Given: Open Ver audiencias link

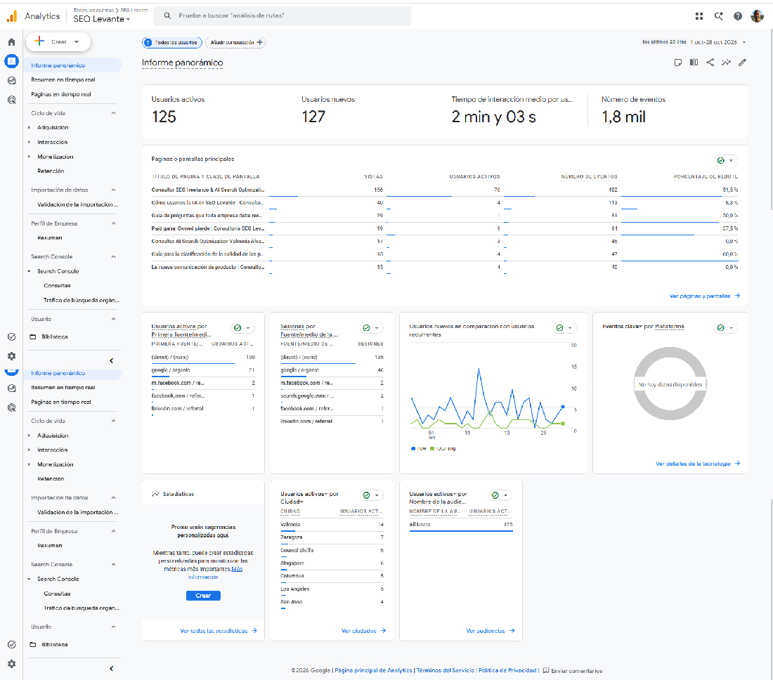Looking at the screenshot, I should click(x=491, y=631).
